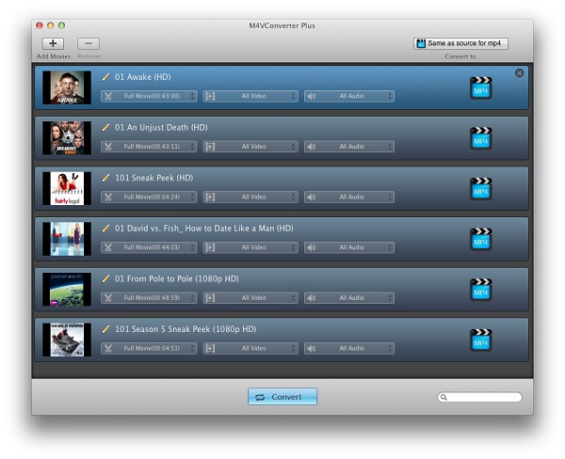Open Full Movie(00:04:24) dropdown for 101 Sneak Peek
The width and height of the screenshot is (565, 459).
(149, 197)
